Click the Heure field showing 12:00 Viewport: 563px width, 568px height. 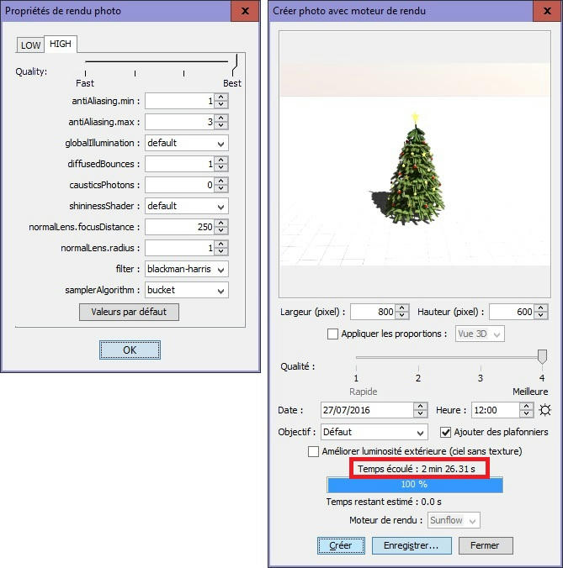(x=496, y=410)
